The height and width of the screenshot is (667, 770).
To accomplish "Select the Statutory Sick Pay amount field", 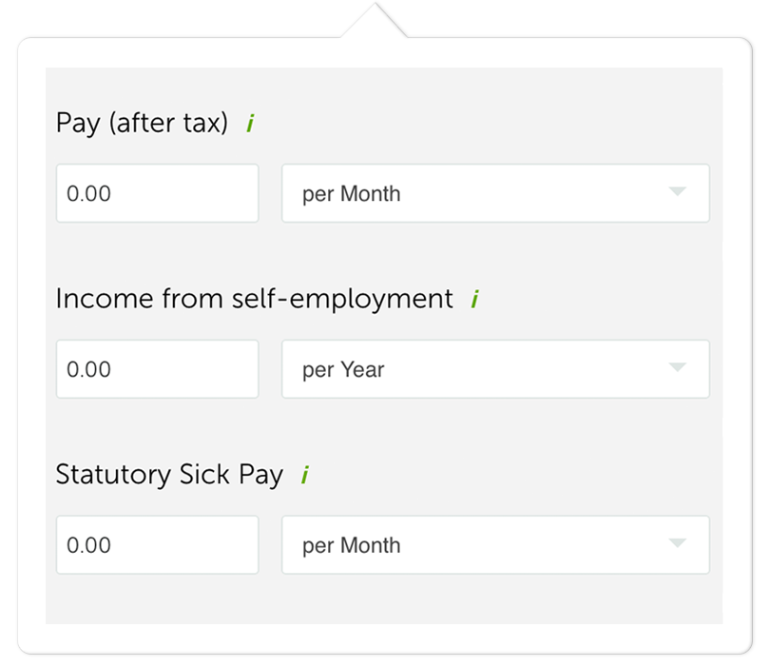I will [157, 545].
